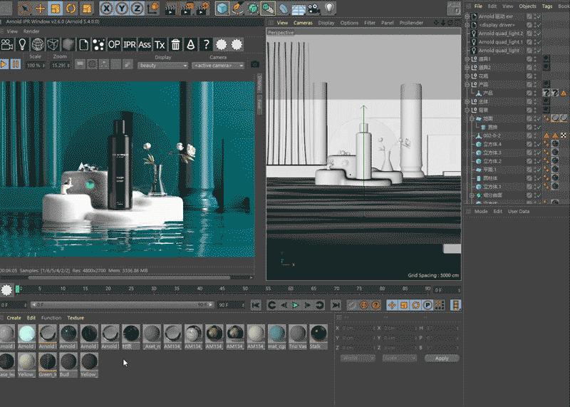The width and height of the screenshot is (570, 407).
Task: Add a Cube primitive object
Action: click(x=222, y=8)
